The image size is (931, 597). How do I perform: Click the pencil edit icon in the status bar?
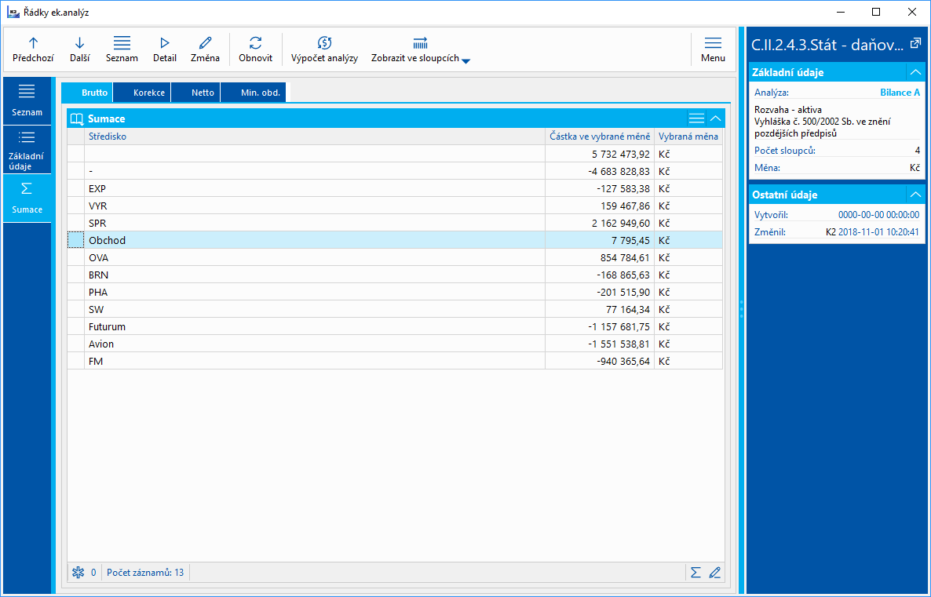pyautogui.click(x=715, y=573)
